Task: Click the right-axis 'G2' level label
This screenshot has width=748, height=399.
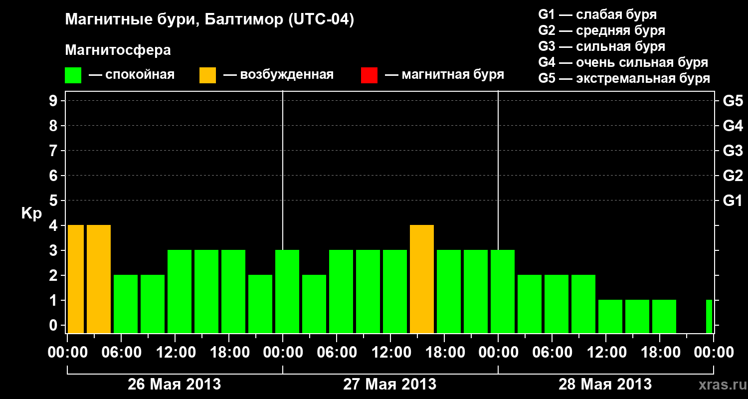Action: pos(733,176)
